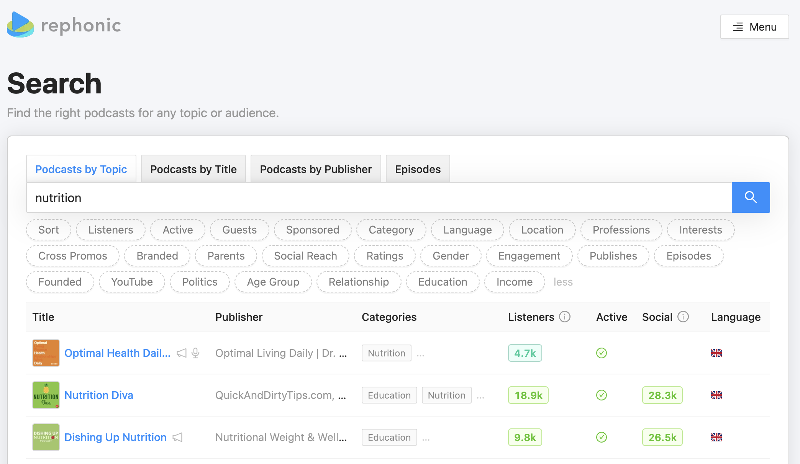Open the Parents filter

tap(226, 256)
